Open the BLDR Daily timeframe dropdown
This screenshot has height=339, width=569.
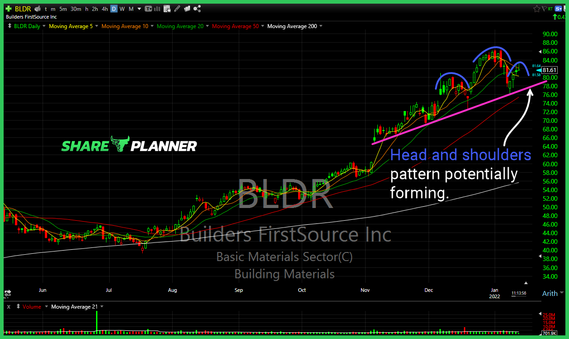(26, 26)
